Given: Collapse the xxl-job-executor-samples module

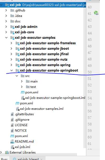Looking at the screenshot, I should coord(6,38).
